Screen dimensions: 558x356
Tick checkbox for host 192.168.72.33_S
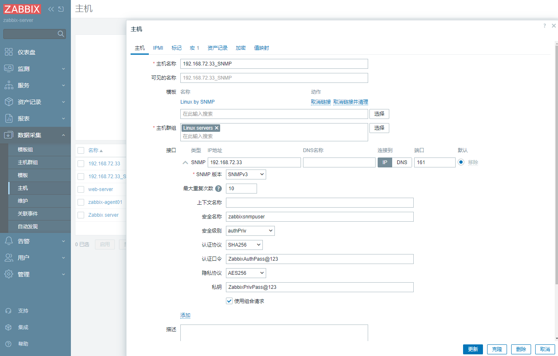[81, 177]
